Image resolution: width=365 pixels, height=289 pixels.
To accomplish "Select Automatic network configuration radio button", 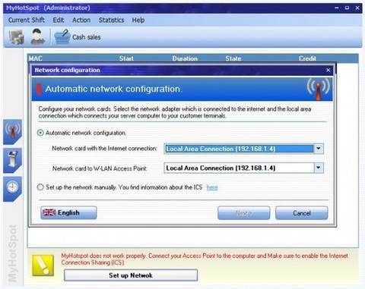I will pyautogui.click(x=40, y=133).
